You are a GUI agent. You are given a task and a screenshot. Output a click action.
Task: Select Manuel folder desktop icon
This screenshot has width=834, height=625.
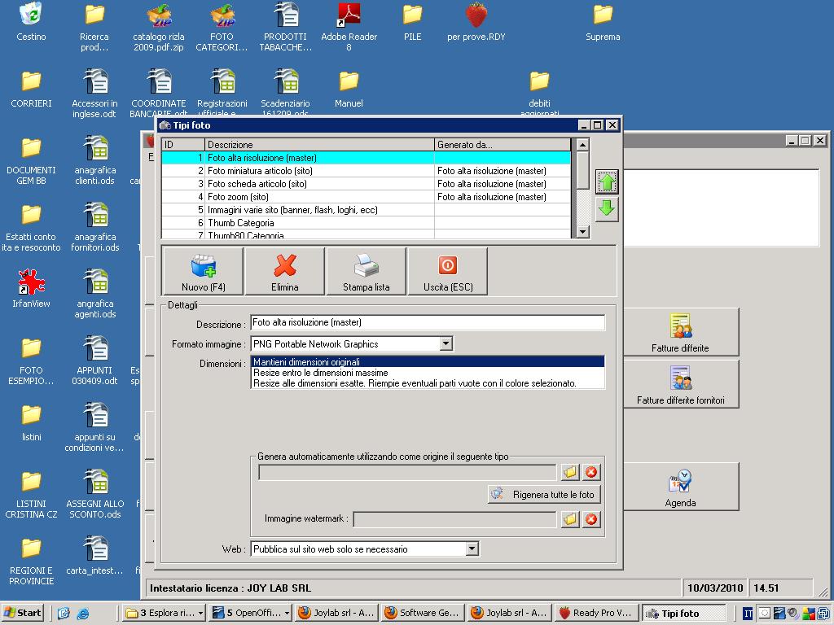349,89
